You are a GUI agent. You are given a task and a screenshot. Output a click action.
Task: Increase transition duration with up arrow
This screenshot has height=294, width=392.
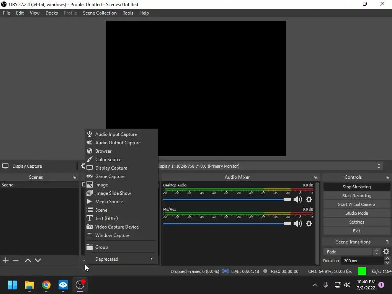(x=387, y=258)
